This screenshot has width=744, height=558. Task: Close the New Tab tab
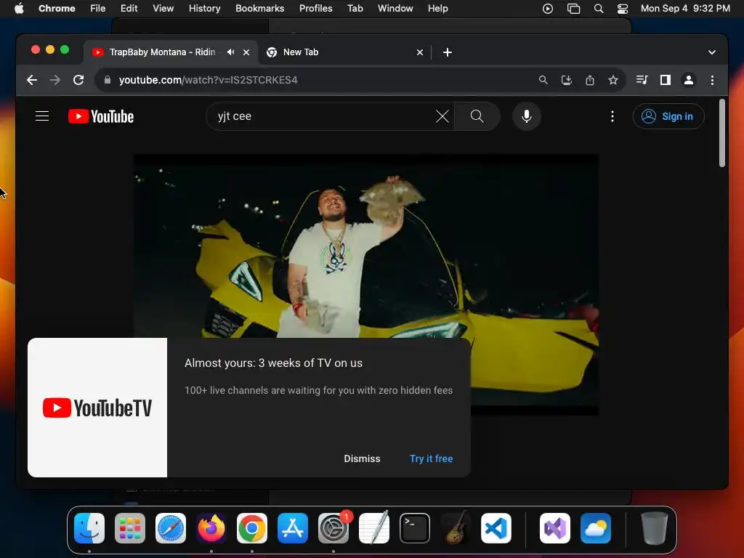420,52
